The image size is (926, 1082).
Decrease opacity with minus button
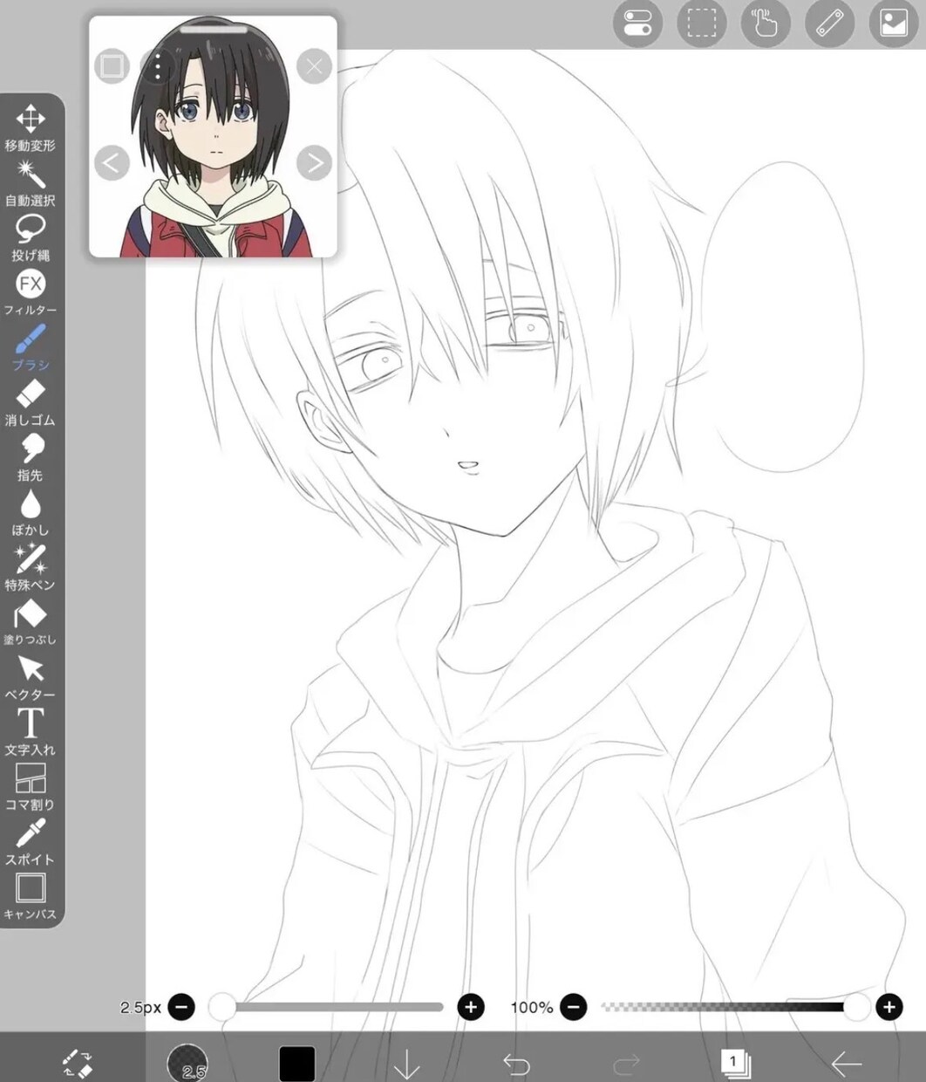pyautogui.click(x=573, y=1007)
